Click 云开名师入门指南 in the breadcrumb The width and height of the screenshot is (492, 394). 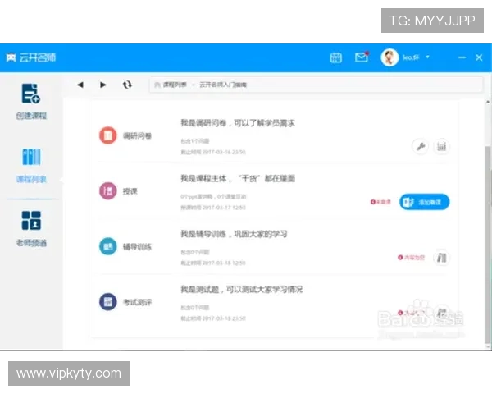coord(223,85)
